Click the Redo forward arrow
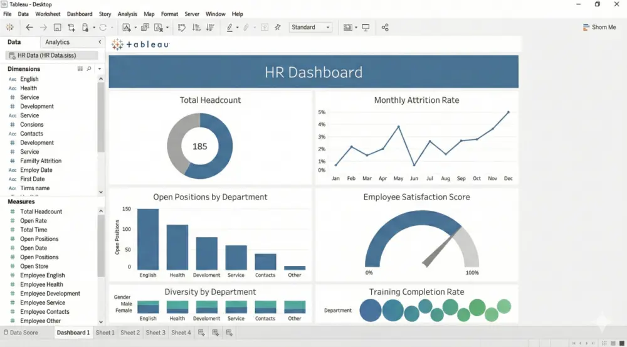This screenshot has width=627, height=347. click(x=43, y=27)
